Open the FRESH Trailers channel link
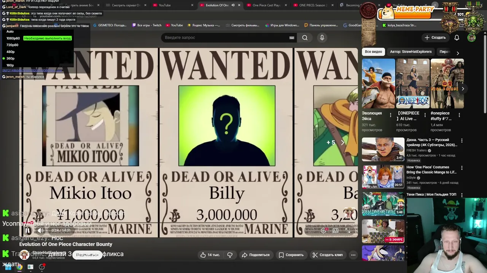This screenshot has height=273, width=487. [417, 150]
